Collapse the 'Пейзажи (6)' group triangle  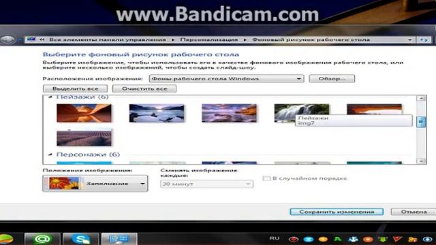pyautogui.click(x=50, y=97)
